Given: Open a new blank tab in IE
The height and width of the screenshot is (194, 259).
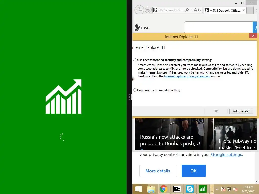Looking at the screenshot, I should coord(250,10).
